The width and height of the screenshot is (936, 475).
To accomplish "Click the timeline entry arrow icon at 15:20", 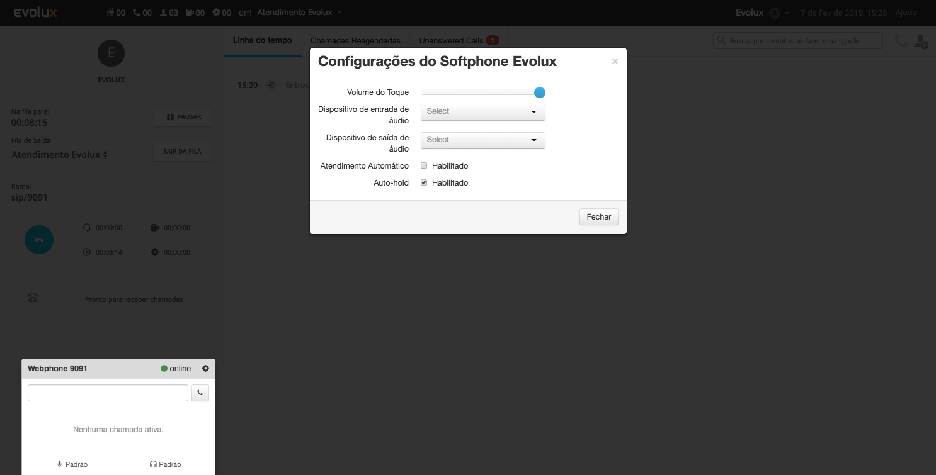I will point(271,85).
